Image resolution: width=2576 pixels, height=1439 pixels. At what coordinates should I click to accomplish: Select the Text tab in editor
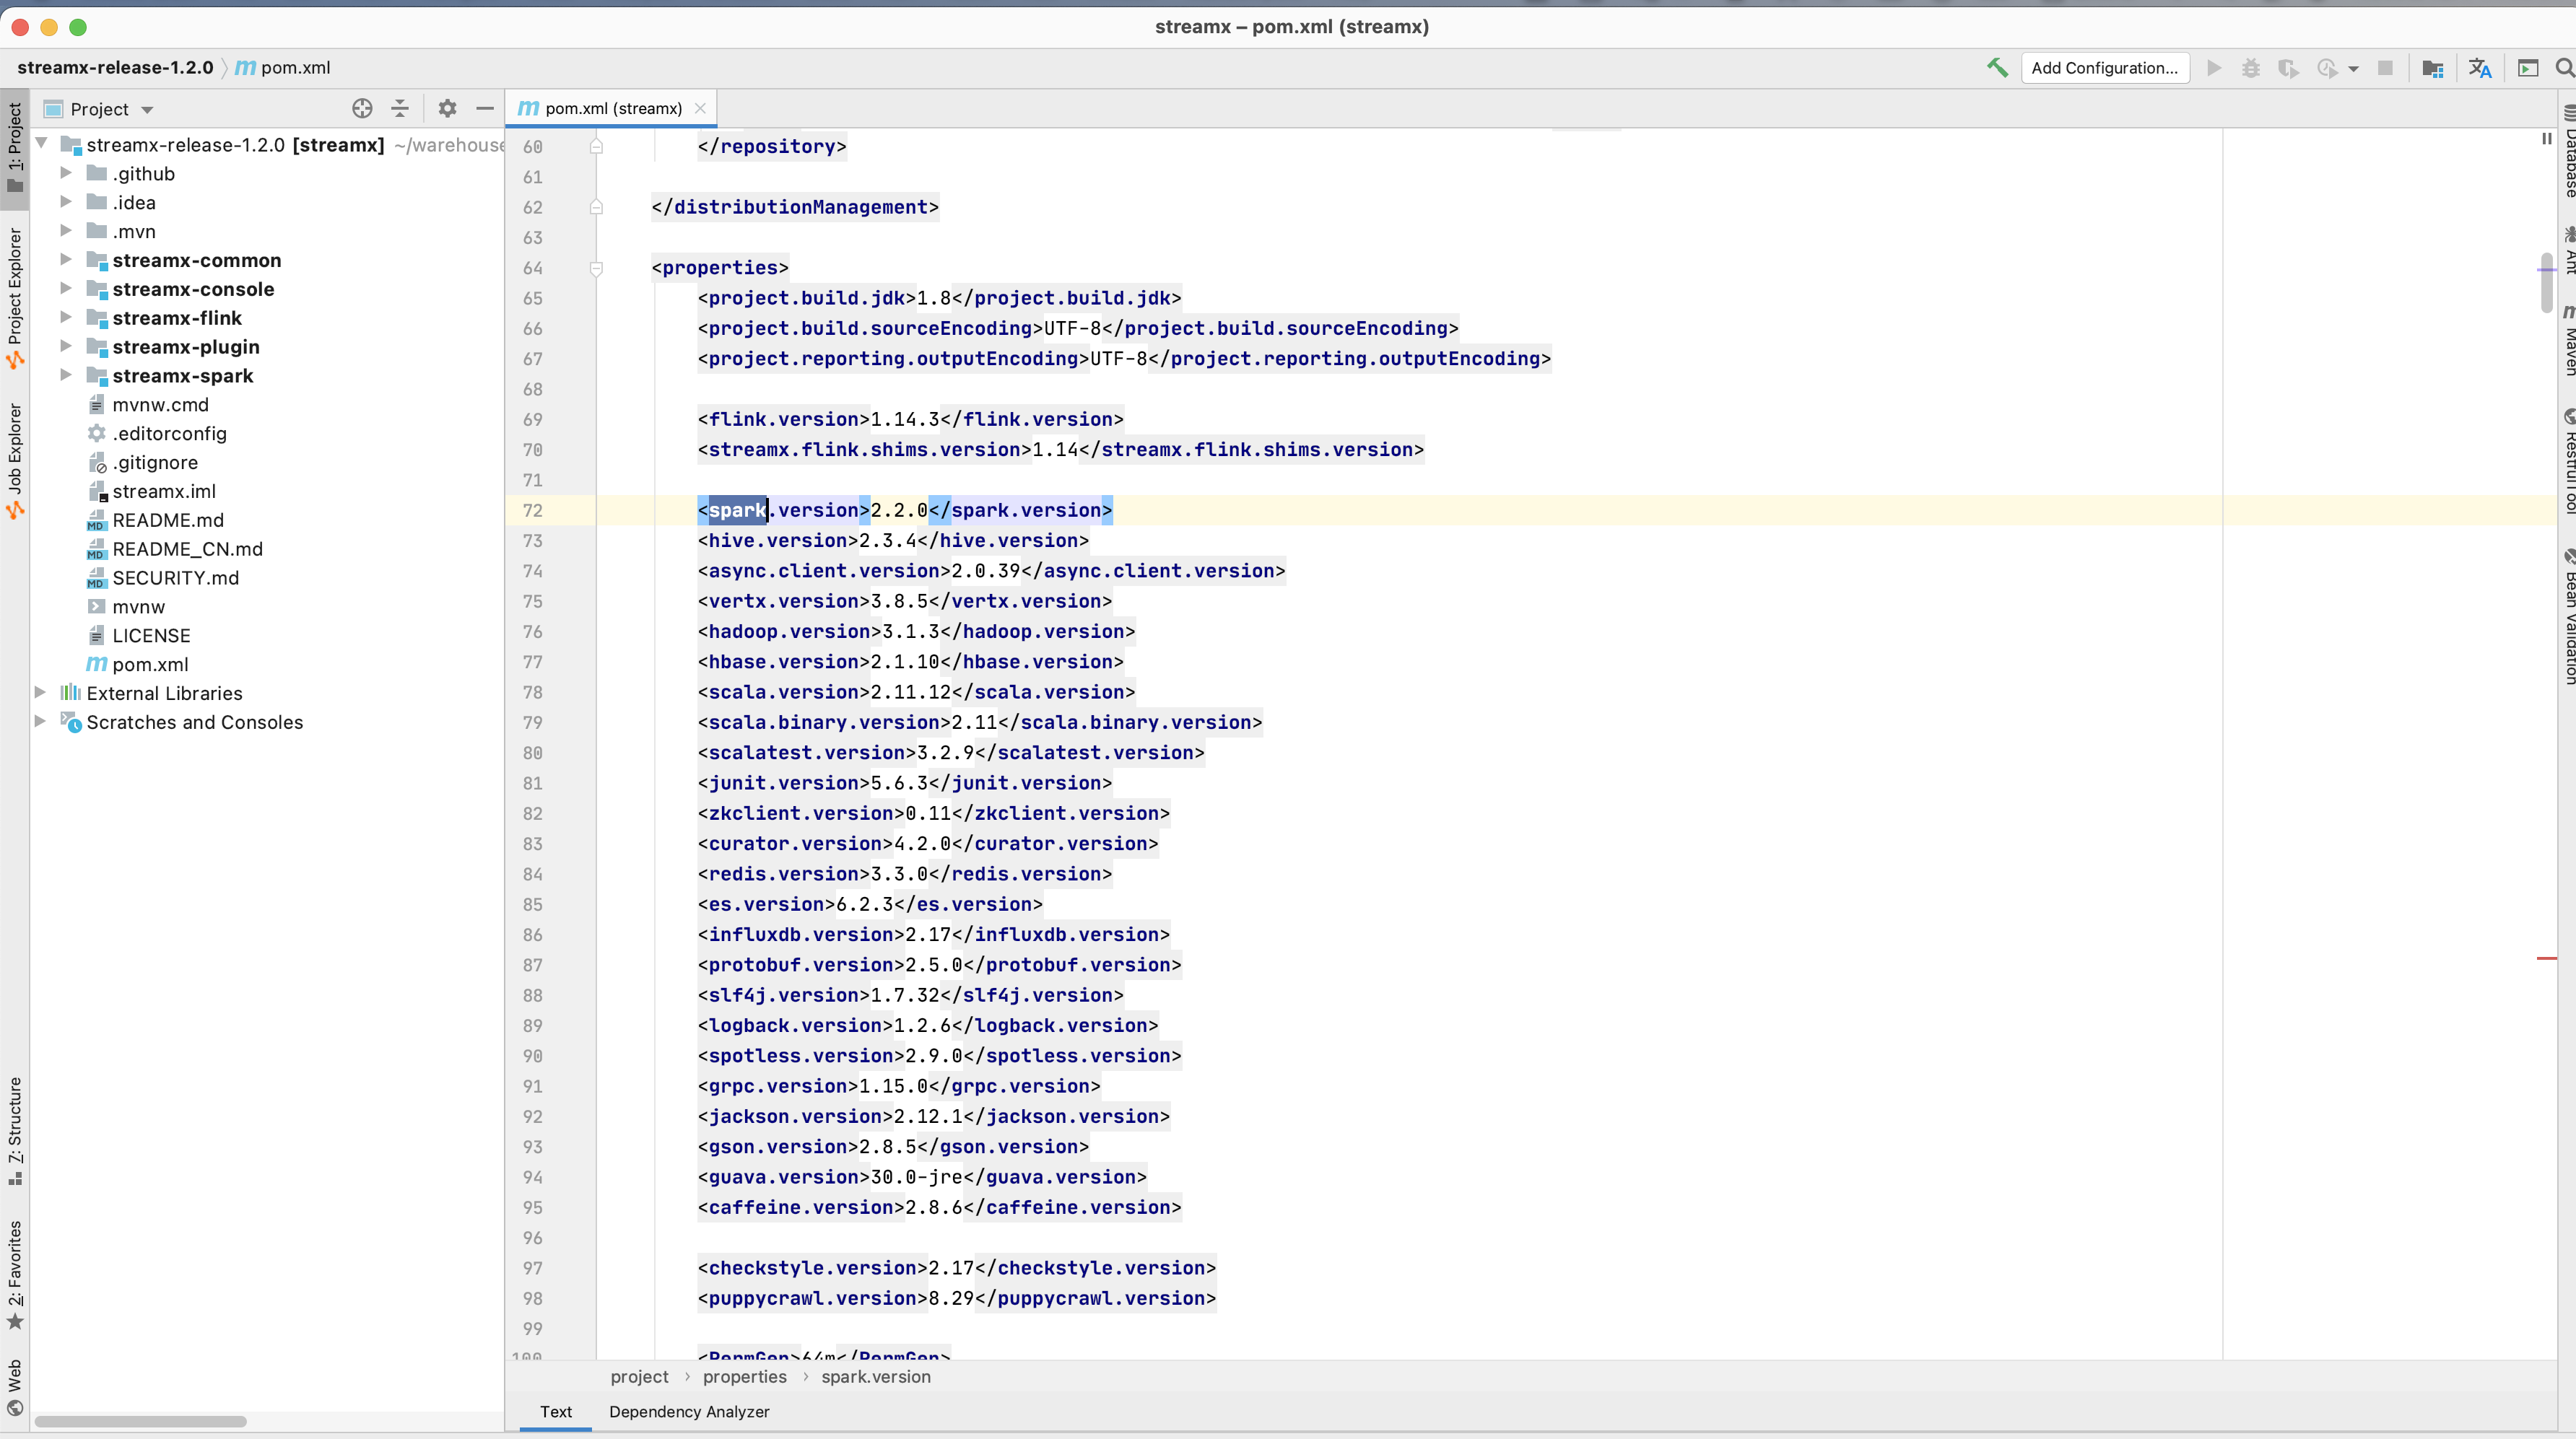(x=554, y=1411)
